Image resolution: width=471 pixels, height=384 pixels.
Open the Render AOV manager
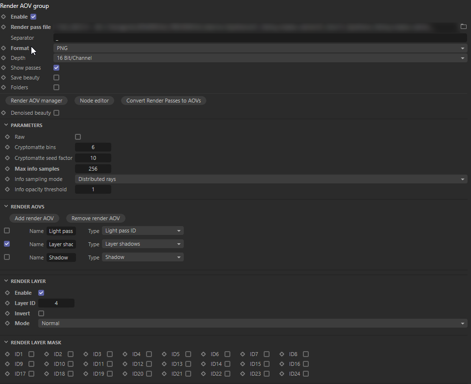(36, 101)
